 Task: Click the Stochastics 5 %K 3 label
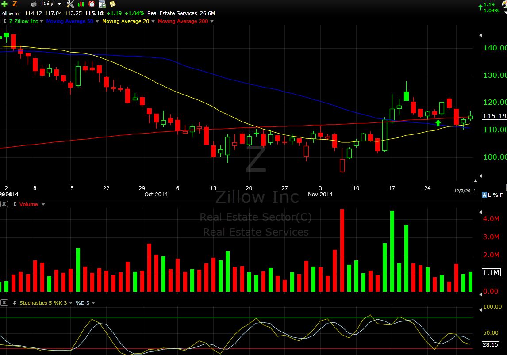point(43,303)
